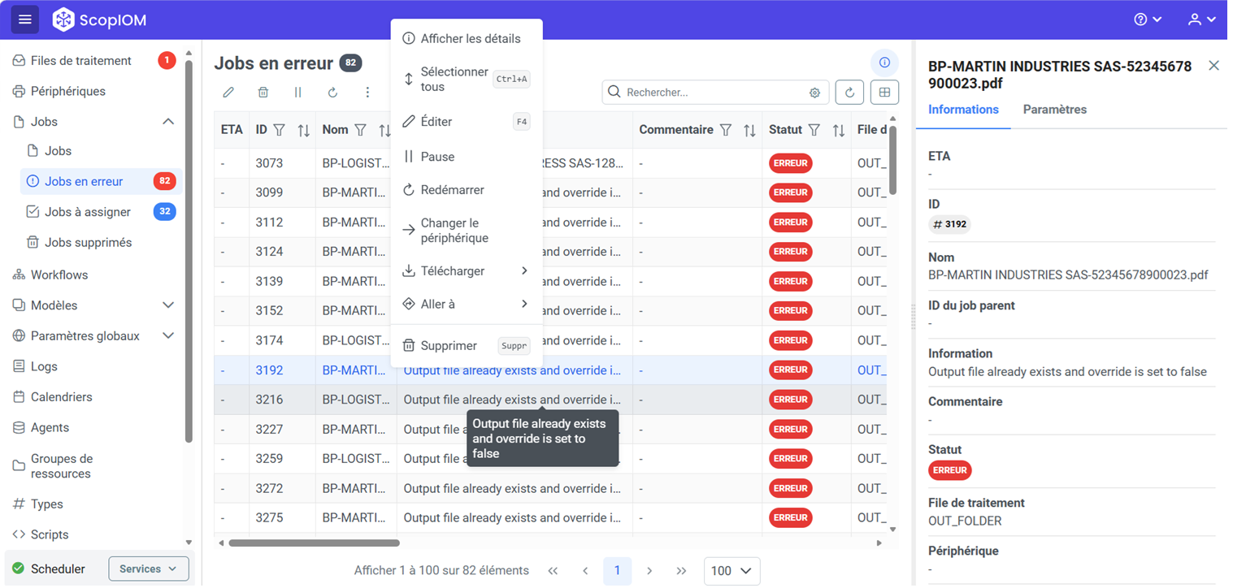Select row with ID 3073
The height and width of the screenshot is (588, 1233).
click(550, 163)
